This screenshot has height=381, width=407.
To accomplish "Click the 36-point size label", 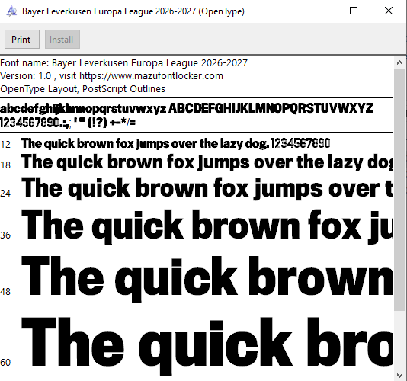I will click(x=5, y=235).
